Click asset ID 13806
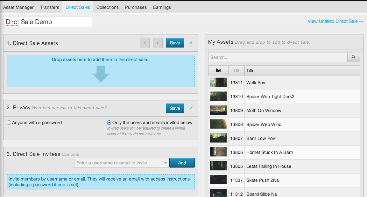The width and height of the screenshot is (367, 197). coord(236,152)
